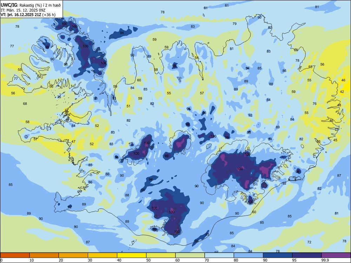
Task: Click the legend label '99.9'
Action: pos(325,260)
